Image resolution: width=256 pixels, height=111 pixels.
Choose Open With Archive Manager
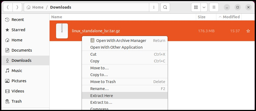click(x=121, y=41)
